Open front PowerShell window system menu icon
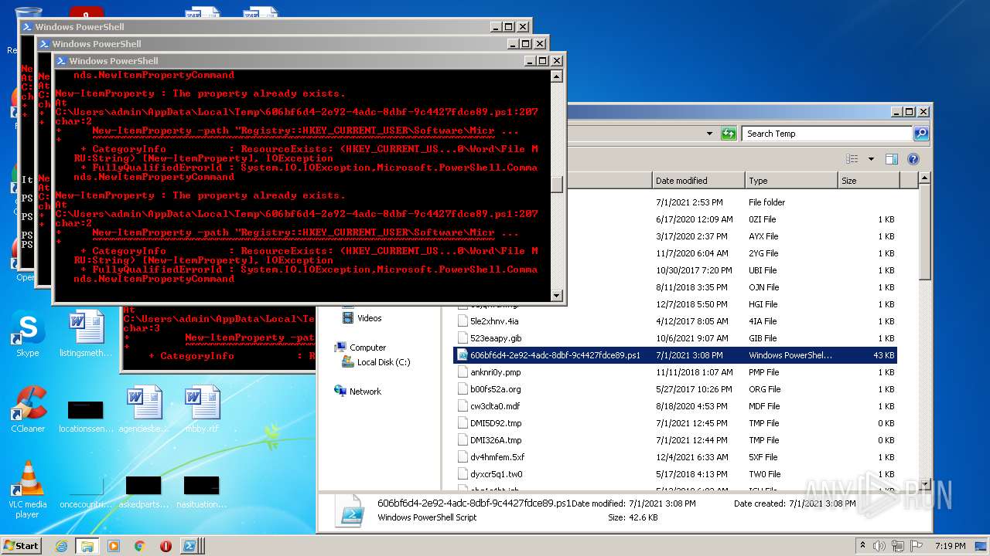The width and height of the screenshot is (990, 556). [x=60, y=61]
